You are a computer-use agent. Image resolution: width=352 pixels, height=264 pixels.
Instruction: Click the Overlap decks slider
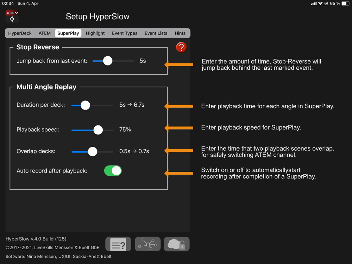(x=92, y=151)
